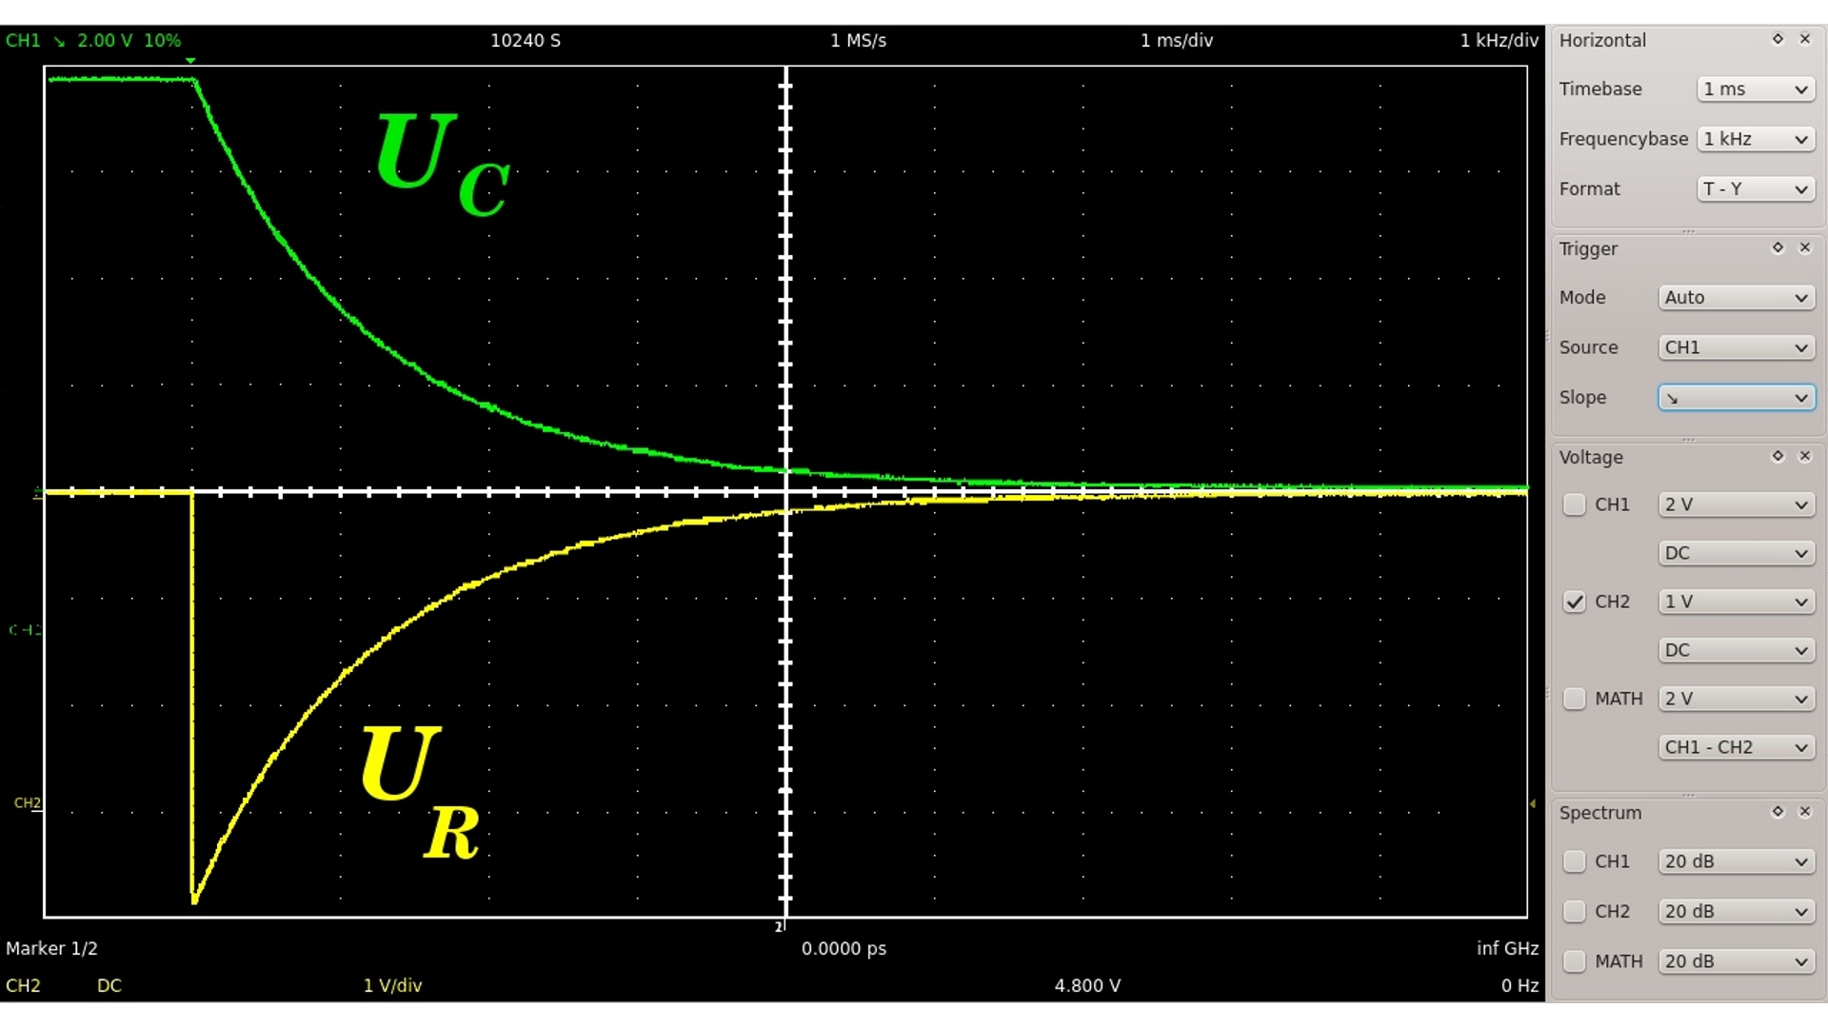Image resolution: width=1828 pixels, height=1028 pixels.
Task: Open the trigger Slope dropdown
Action: (1736, 398)
